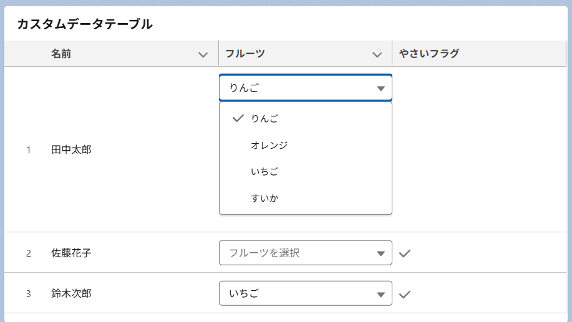Open the 名前 column header chevron menu
This screenshot has width=572, height=322.
pos(203,55)
